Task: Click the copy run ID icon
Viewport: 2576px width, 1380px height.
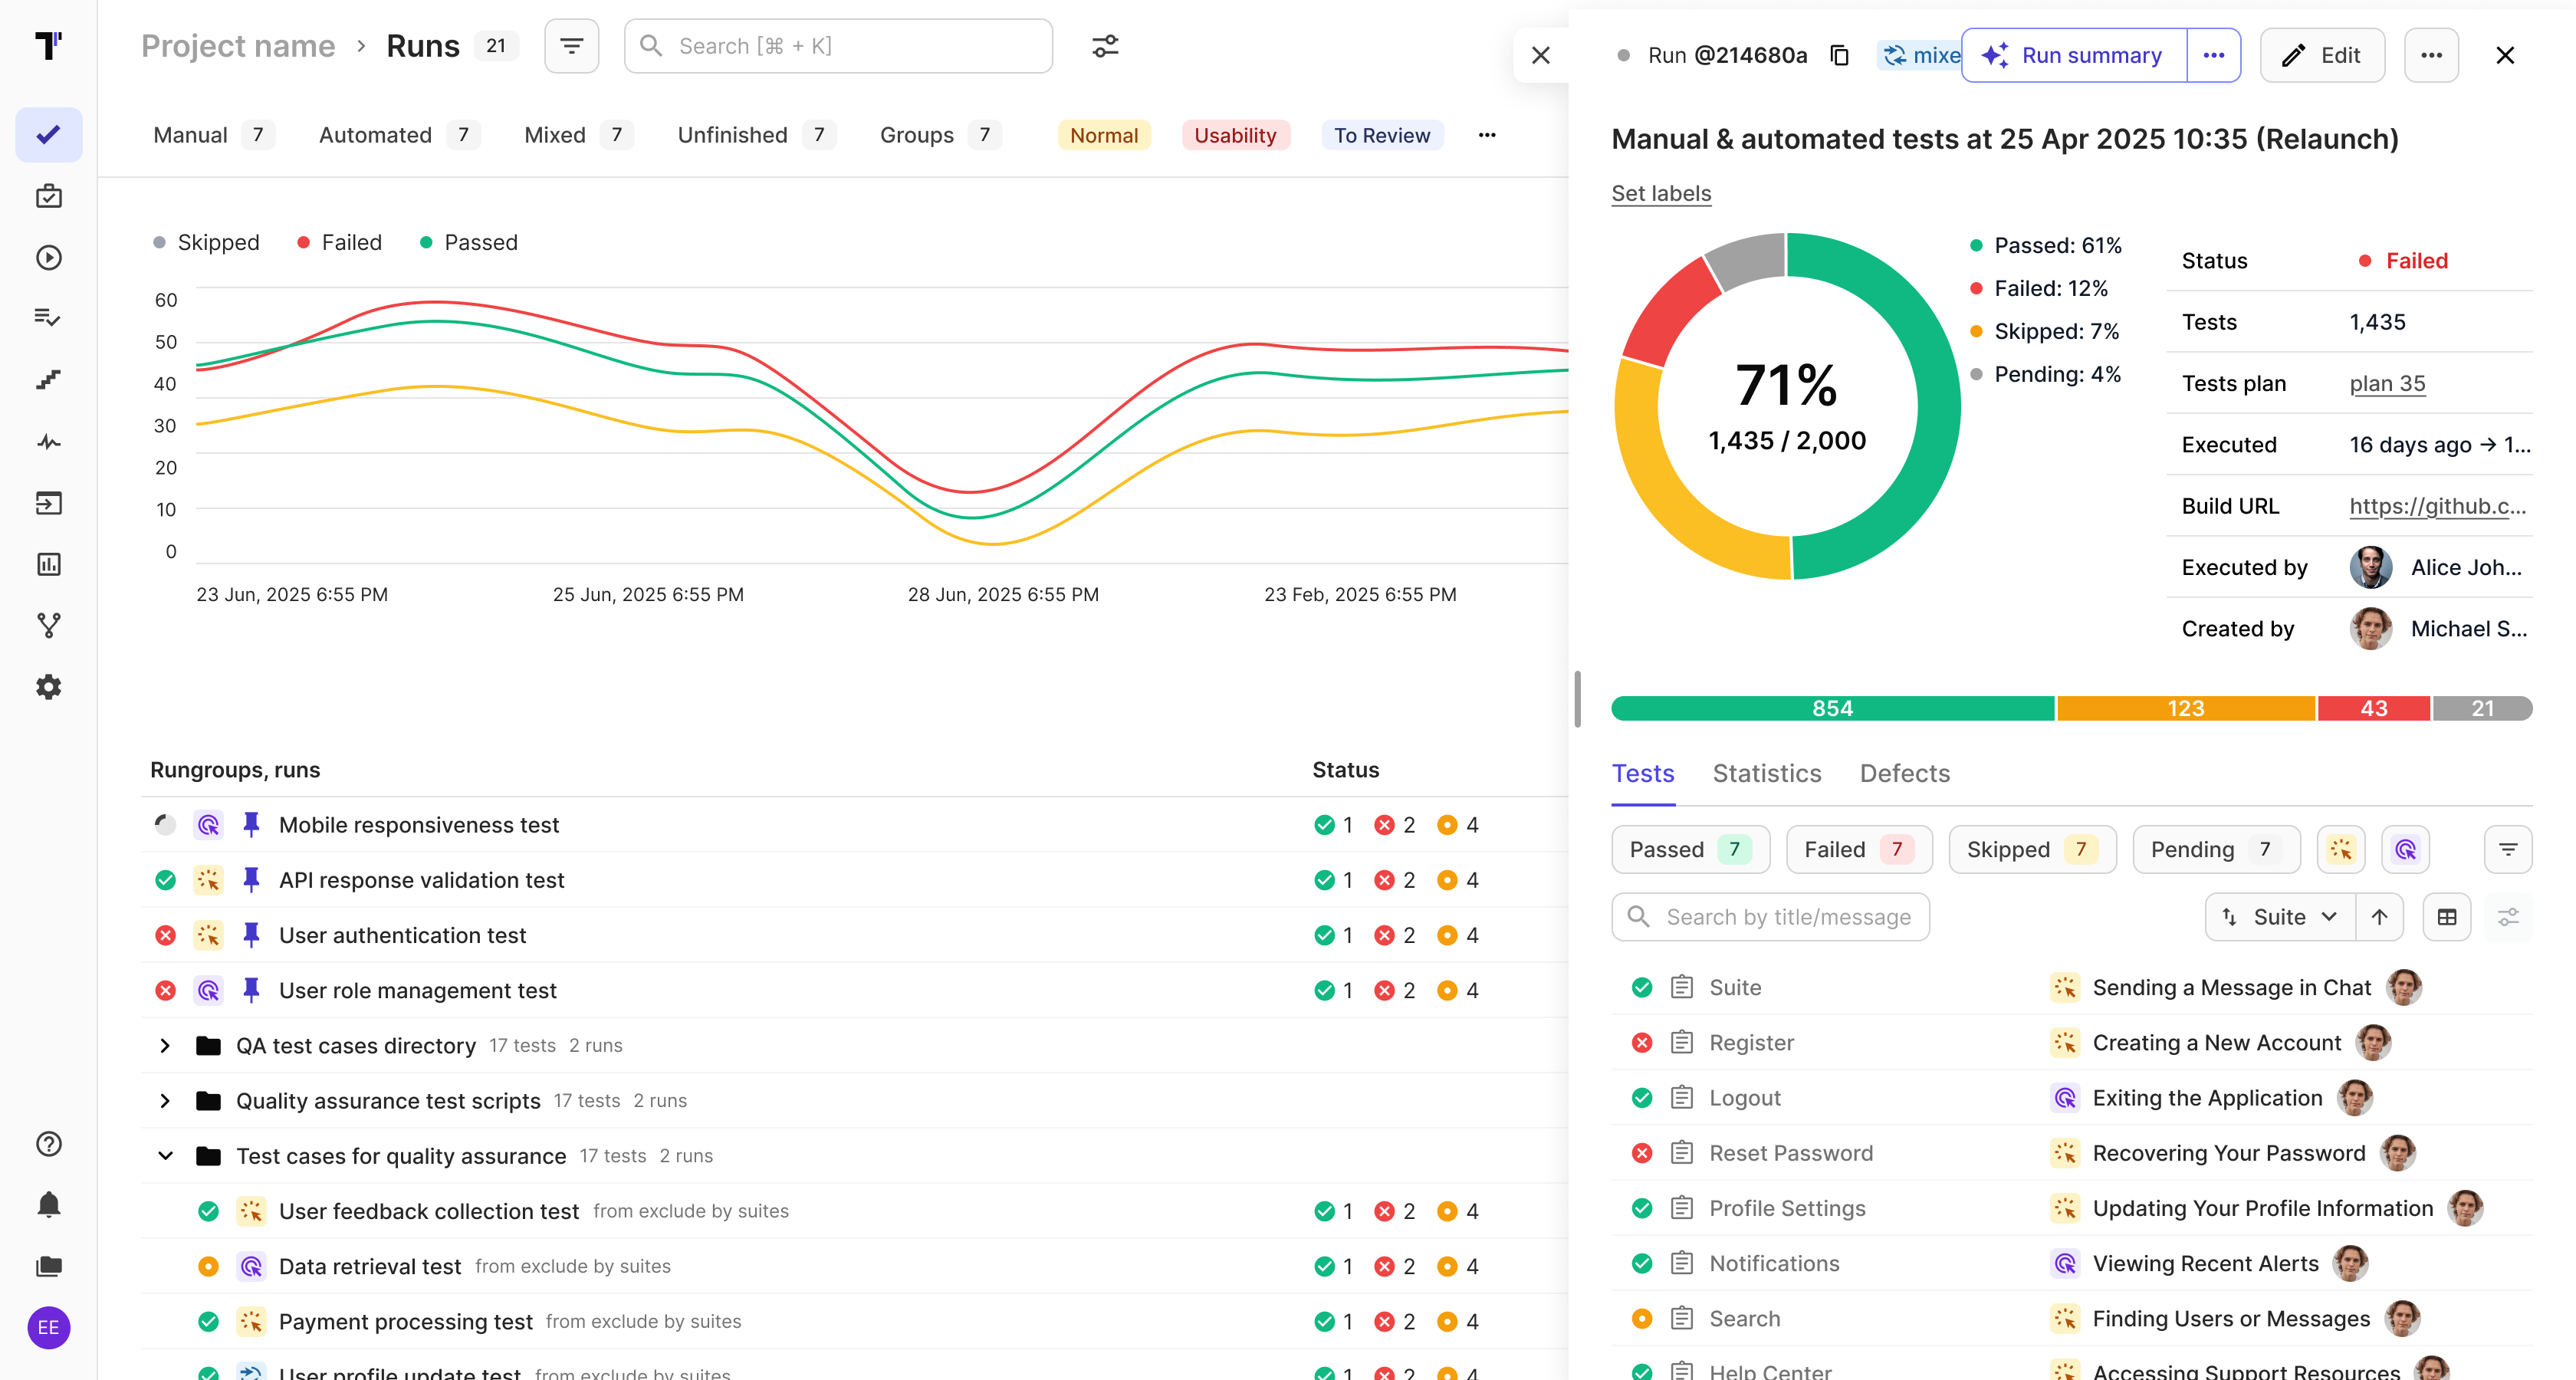Action: [1839, 56]
